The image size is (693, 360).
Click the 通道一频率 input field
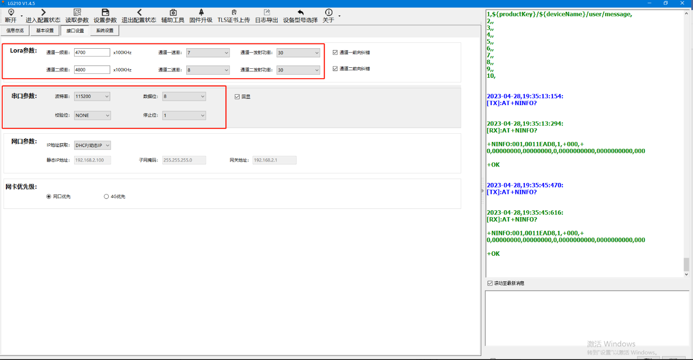pyautogui.click(x=92, y=52)
